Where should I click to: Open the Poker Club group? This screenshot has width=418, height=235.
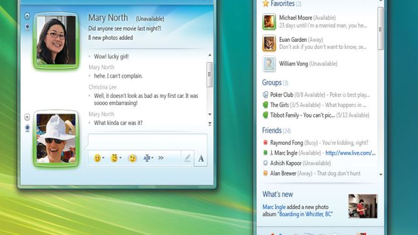point(319,95)
